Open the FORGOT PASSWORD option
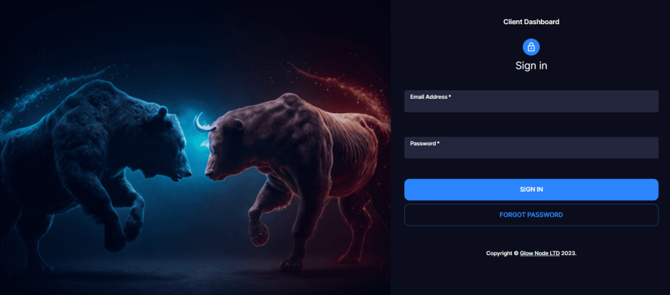Screen dimensions: 670x295 (x=531, y=215)
